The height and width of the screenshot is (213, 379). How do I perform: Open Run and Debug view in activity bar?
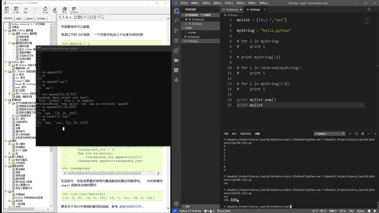click(176, 40)
